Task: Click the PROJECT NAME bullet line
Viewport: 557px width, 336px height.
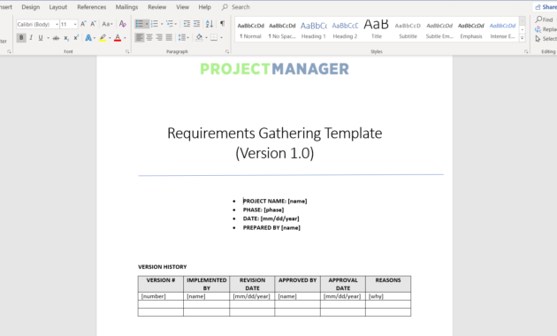Action: (x=275, y=201)
